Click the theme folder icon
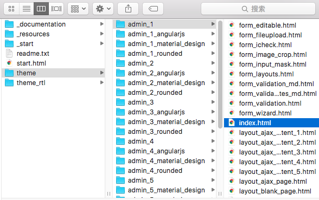The image size is (319, 200). point(9,73)
